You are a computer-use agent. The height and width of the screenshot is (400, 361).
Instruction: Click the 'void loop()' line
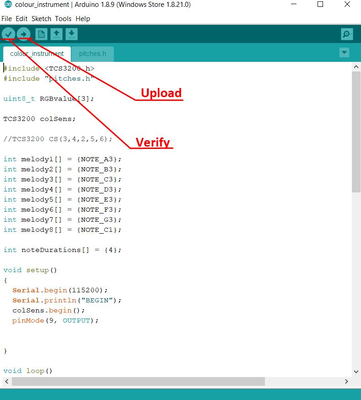click(28, 371)
